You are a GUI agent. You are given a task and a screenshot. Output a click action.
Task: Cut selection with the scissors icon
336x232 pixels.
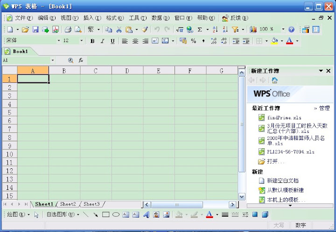(119, 29)
